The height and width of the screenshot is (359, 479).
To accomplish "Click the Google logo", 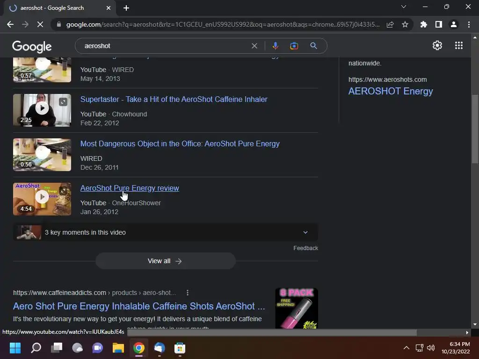I will point(32,46).
